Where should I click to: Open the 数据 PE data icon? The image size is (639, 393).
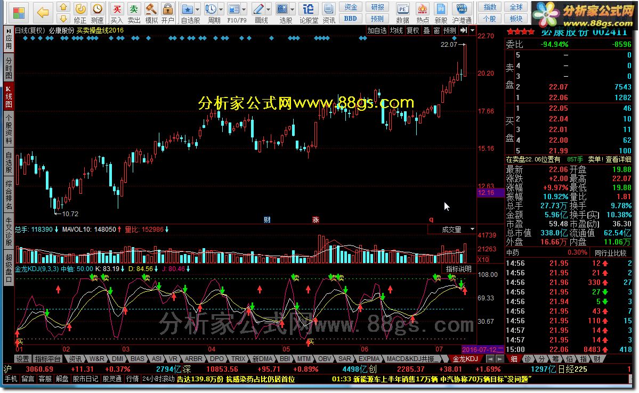click(x=402, y=13)
